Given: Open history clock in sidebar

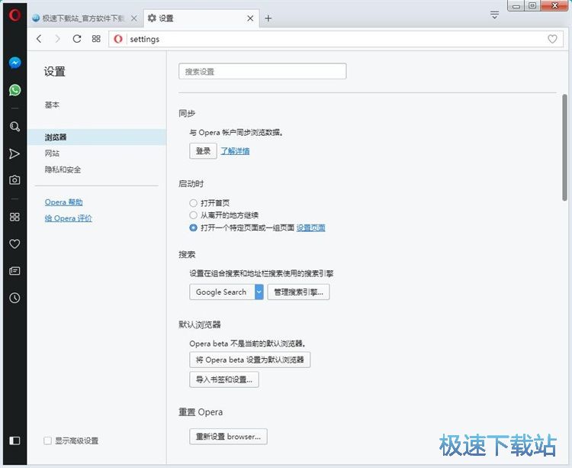Looking at the screenshot, I should 14,298.
